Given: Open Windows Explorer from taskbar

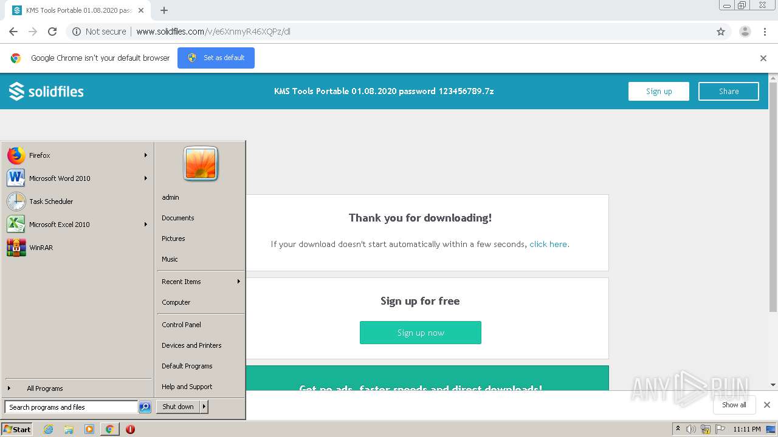Looking at the screenshot, I should tap(69, 429).
